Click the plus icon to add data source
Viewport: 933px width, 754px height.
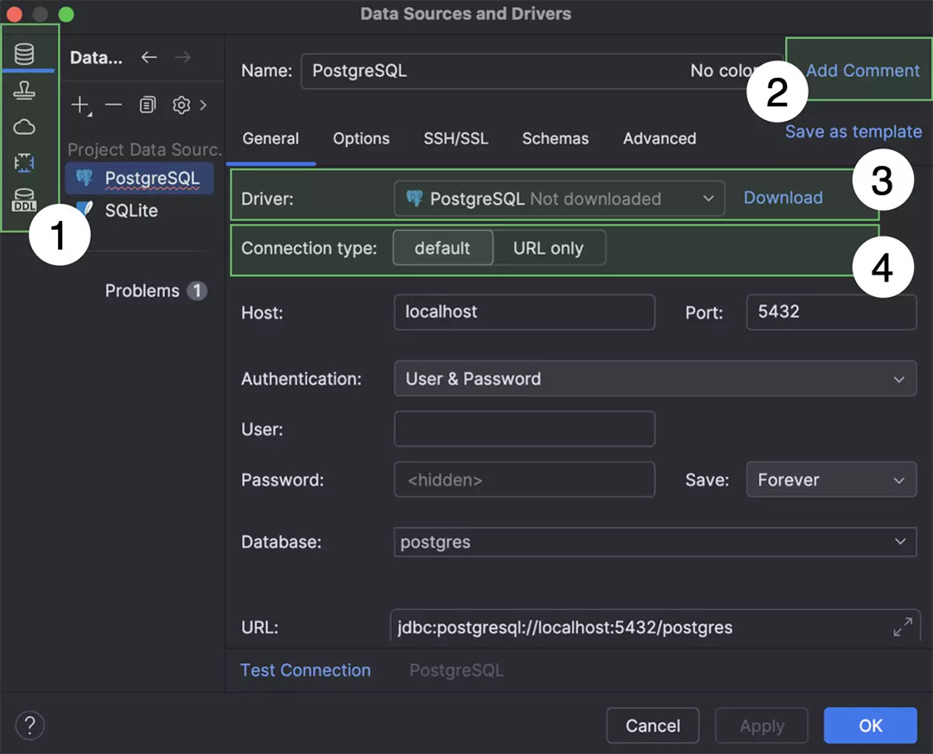[x=80, y=105]
